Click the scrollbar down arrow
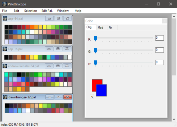Image resolution: width=177 pixels, height=127 pixels. point(174,119)
